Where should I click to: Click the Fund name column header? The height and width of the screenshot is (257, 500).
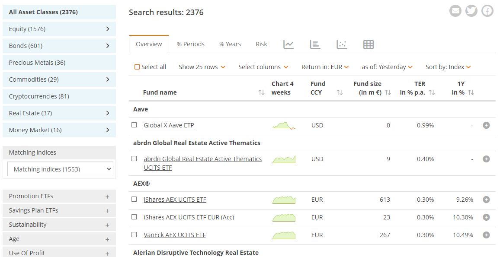coord(160,92)
